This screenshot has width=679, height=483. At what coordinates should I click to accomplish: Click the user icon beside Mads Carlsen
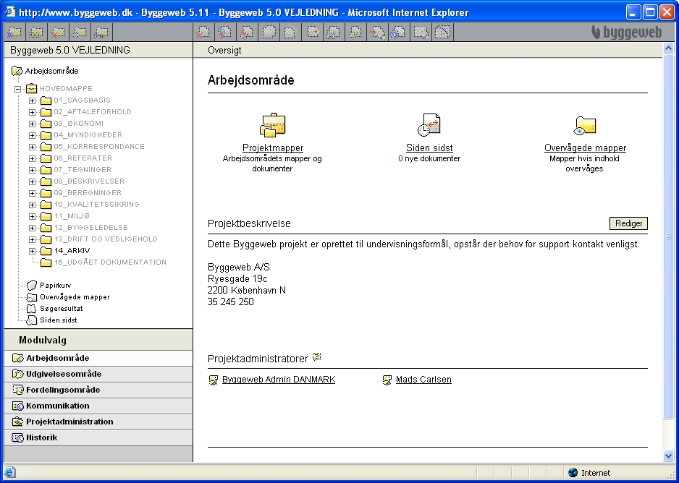(x=387, y=380)
